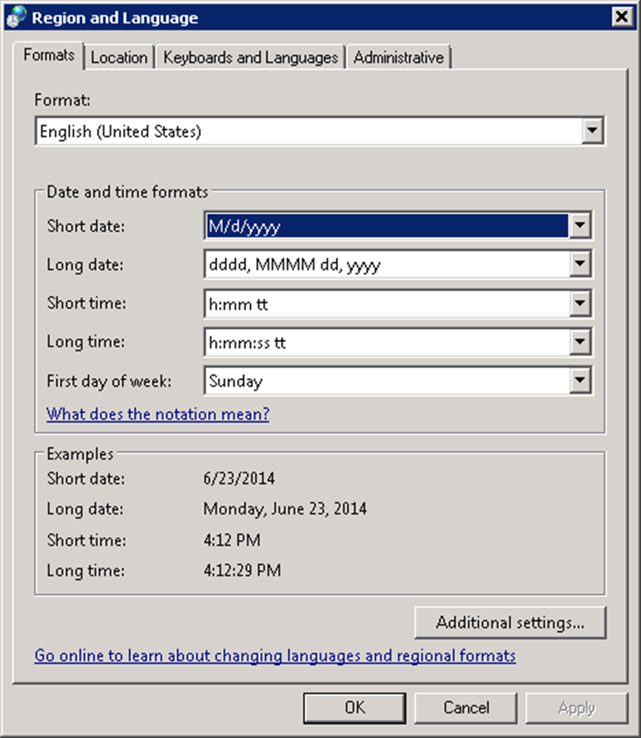Close the Region and Language dialog

[622, 17]
